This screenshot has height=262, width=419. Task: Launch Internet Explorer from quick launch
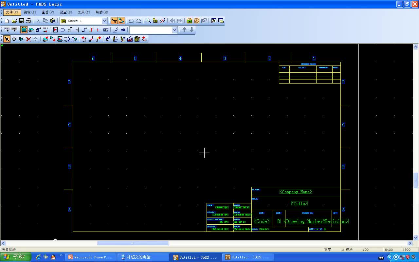(x=38, y=257)
